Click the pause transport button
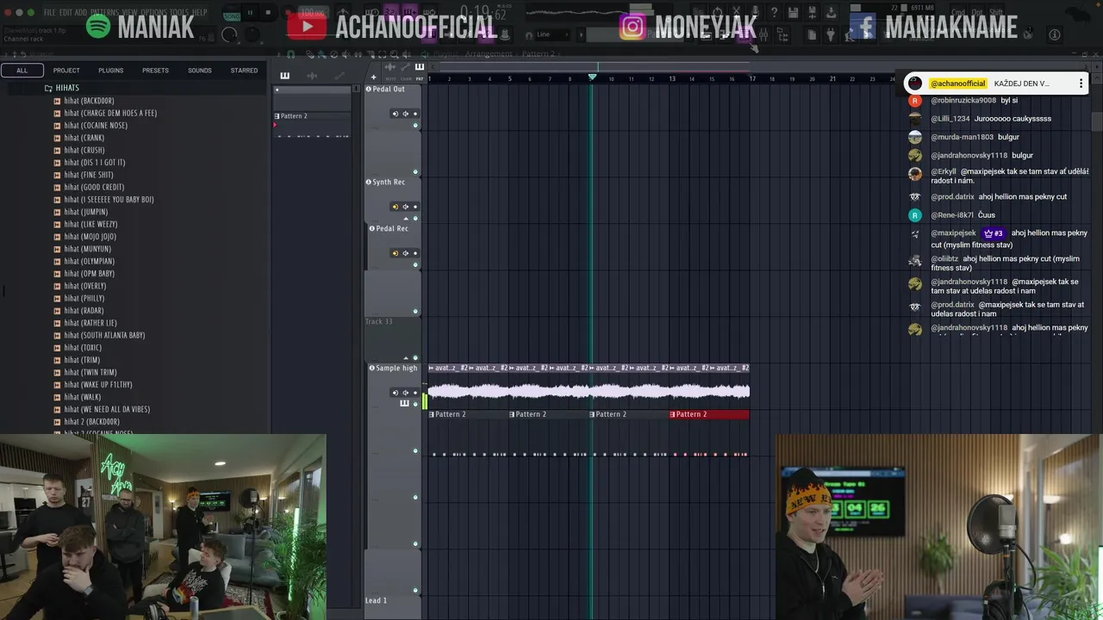This screenshot has height=620, width=1103. 250,12
